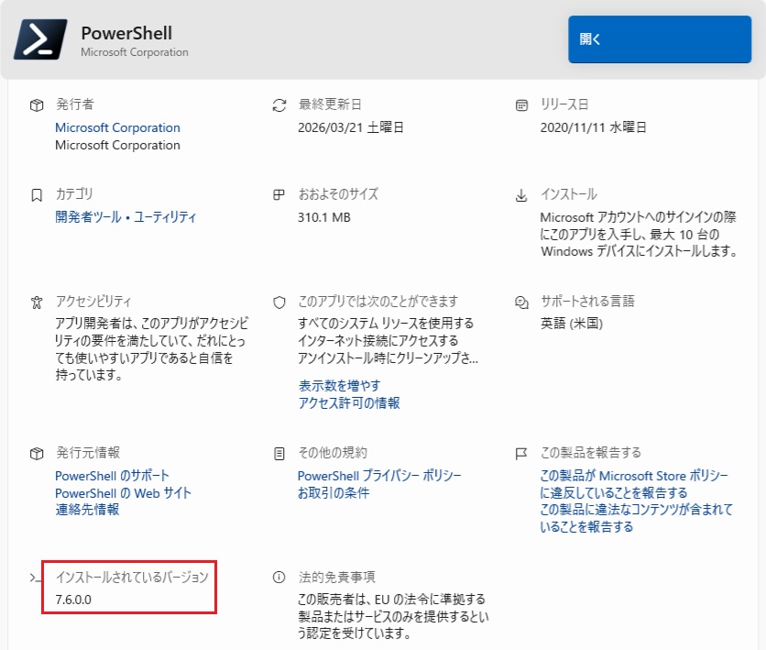
Task: Click the size value 310.1 MB
Action: [324, 217]
